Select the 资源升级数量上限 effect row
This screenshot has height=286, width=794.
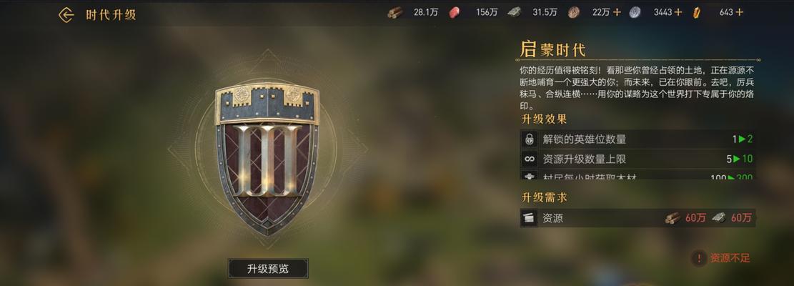(638, 159)
